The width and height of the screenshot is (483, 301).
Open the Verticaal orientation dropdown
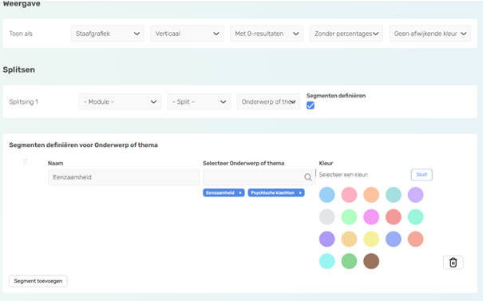pyautogui.click(x=187, y=34)
